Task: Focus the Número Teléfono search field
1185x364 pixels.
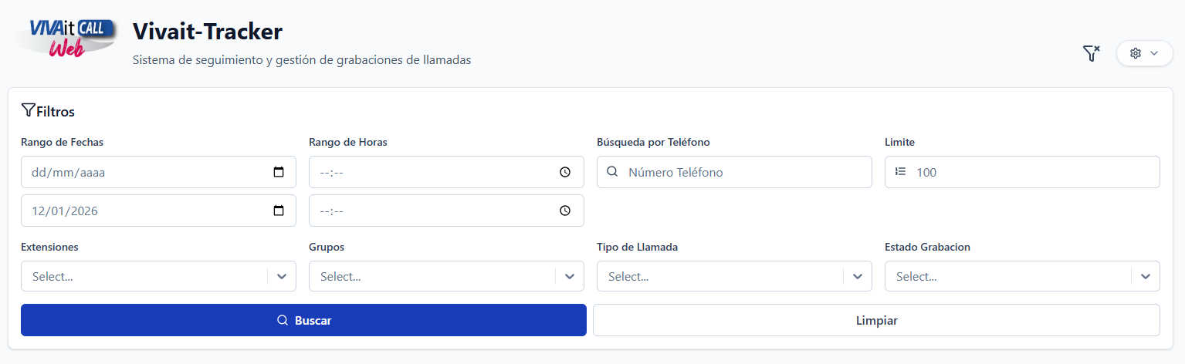Action: [741, 173]
